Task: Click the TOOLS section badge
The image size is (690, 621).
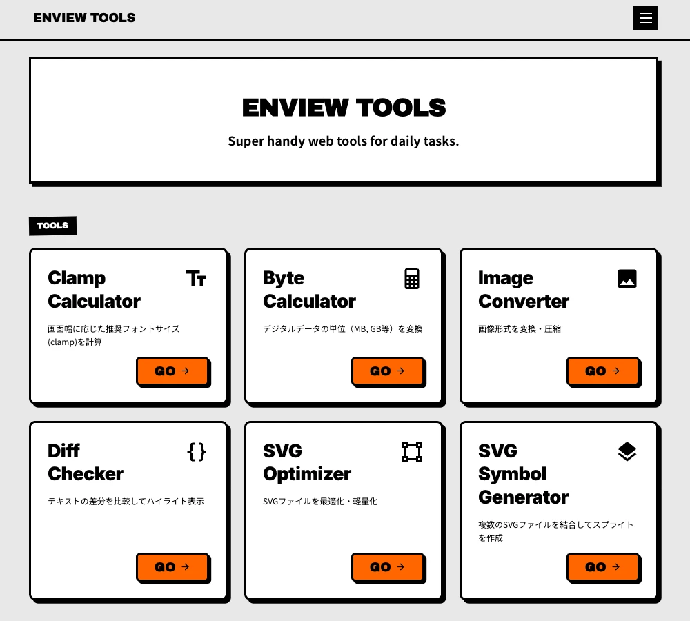Action: (x=52, y=226)
